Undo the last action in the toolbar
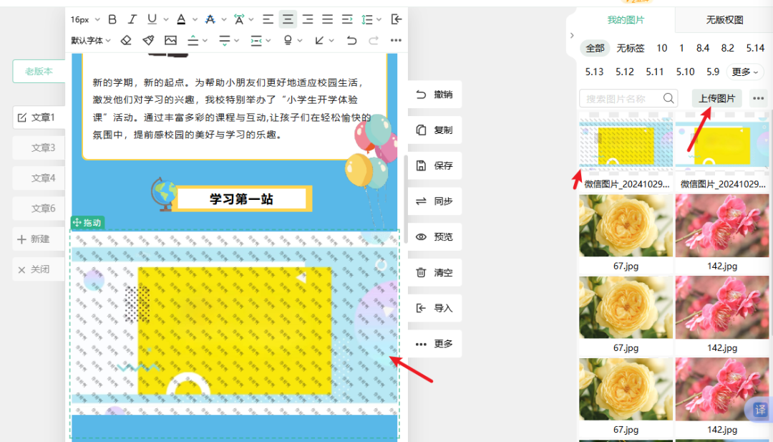Viewport: 773px width, 442px height. 351,40
